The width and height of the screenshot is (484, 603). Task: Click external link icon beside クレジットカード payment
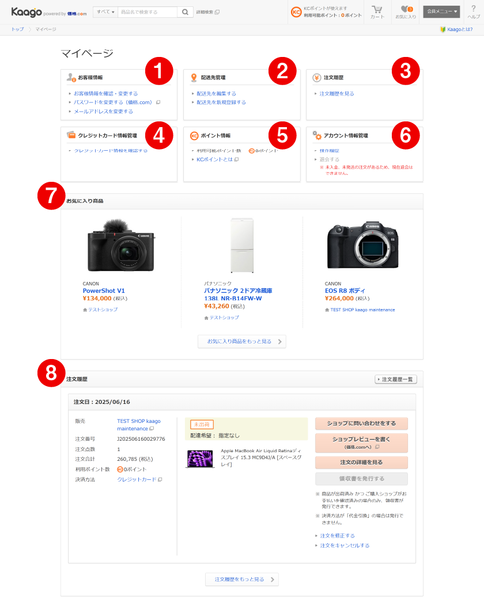click(160, 479)
